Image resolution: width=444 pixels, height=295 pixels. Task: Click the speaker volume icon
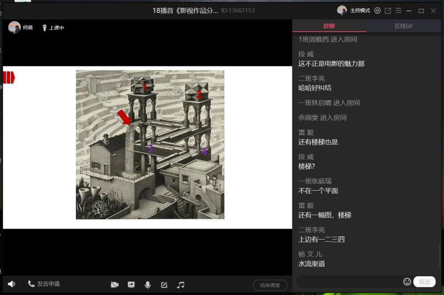[x=11, y=284]
